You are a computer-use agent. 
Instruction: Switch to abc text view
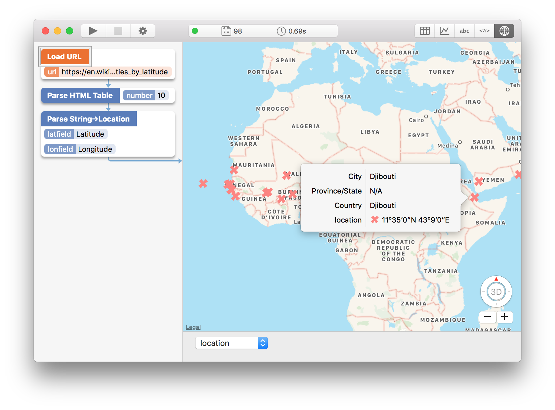(x=464, y=31)
